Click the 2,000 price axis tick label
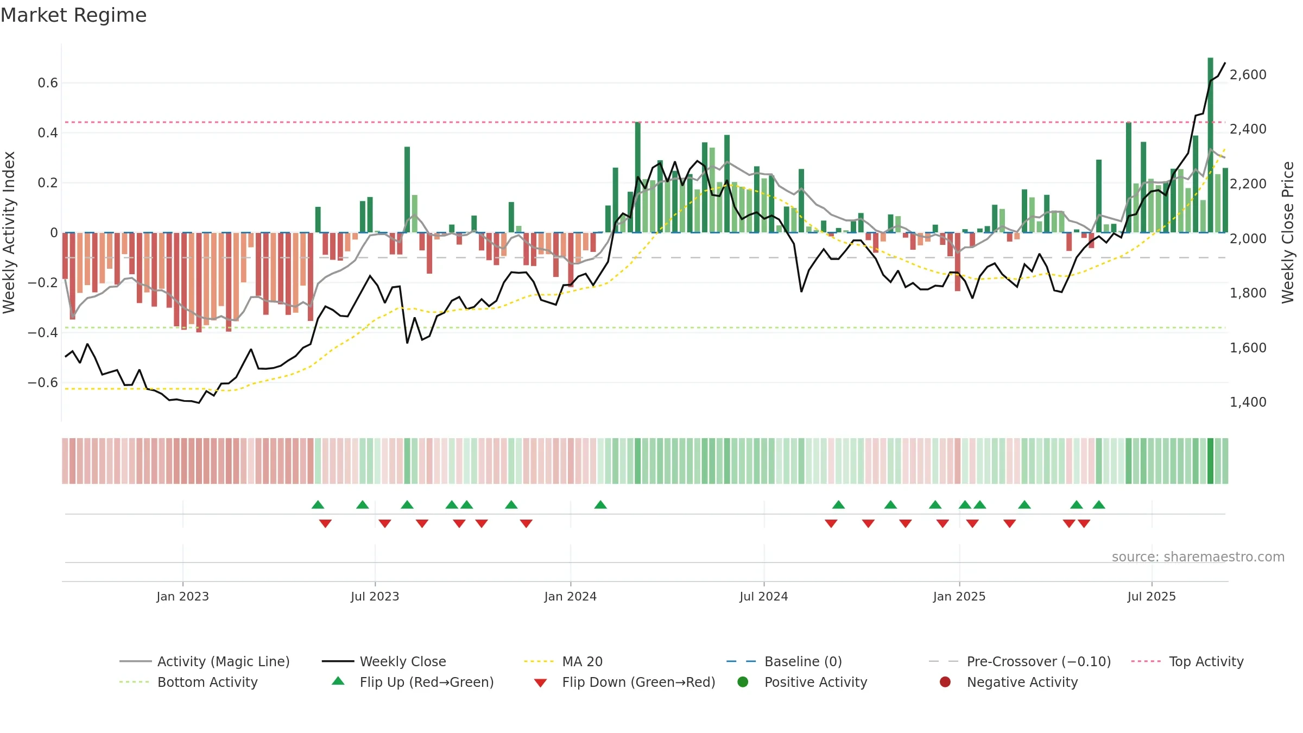The image size is (1303, 733). 1248,238
